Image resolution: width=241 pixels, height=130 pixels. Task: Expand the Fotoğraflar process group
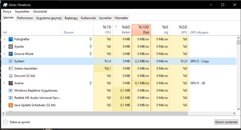(4, 39)
